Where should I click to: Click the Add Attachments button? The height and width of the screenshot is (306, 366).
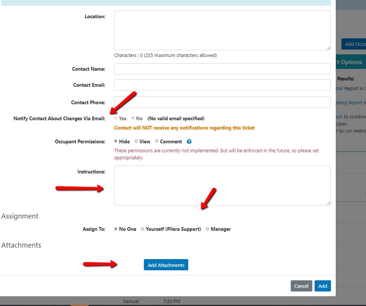click(166, 265)
